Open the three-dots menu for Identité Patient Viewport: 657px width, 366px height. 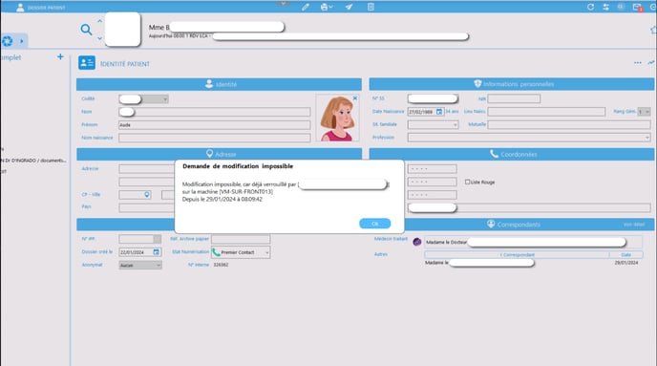638,63
